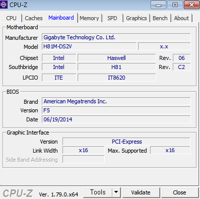
Task: Click the Manufacturer field Gigabyte Technology
Action: click(116, 37)
